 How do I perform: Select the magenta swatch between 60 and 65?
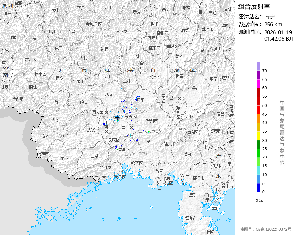point(259,84)
